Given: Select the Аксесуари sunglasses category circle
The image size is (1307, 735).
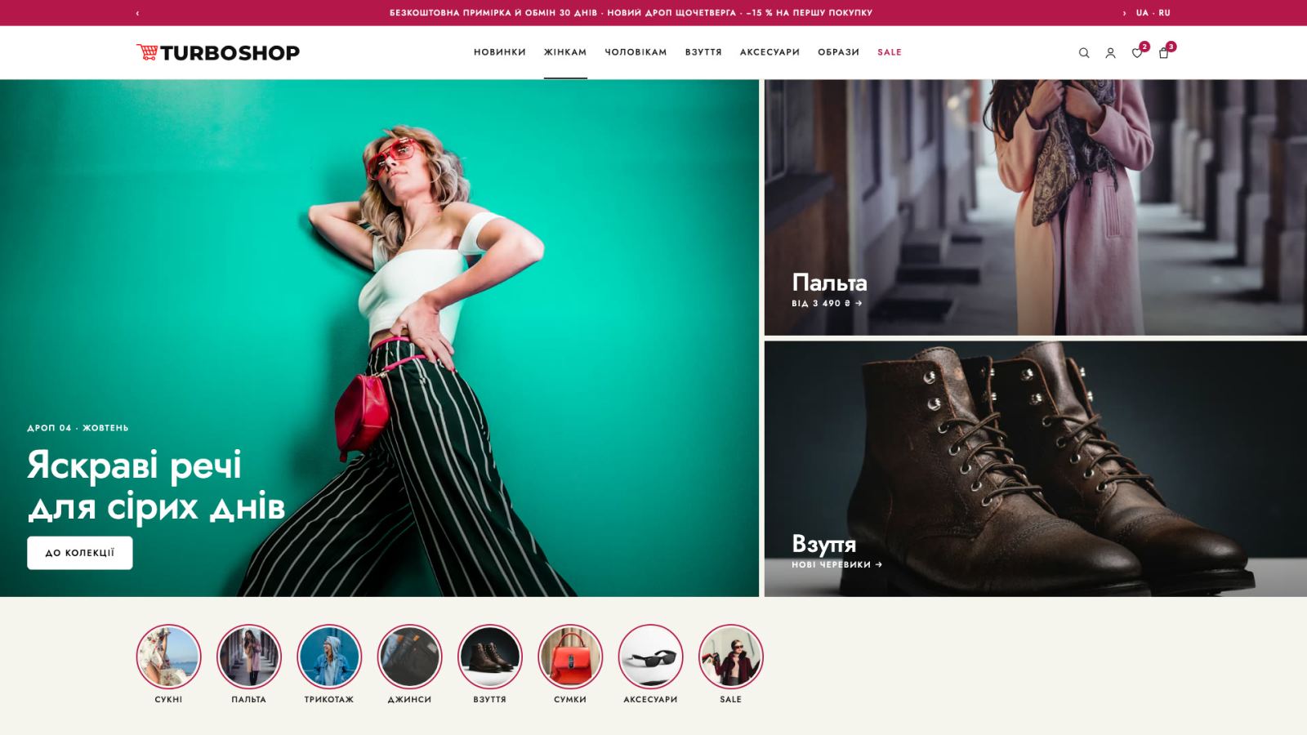Looking at the screenshot, I should [650, 657].
